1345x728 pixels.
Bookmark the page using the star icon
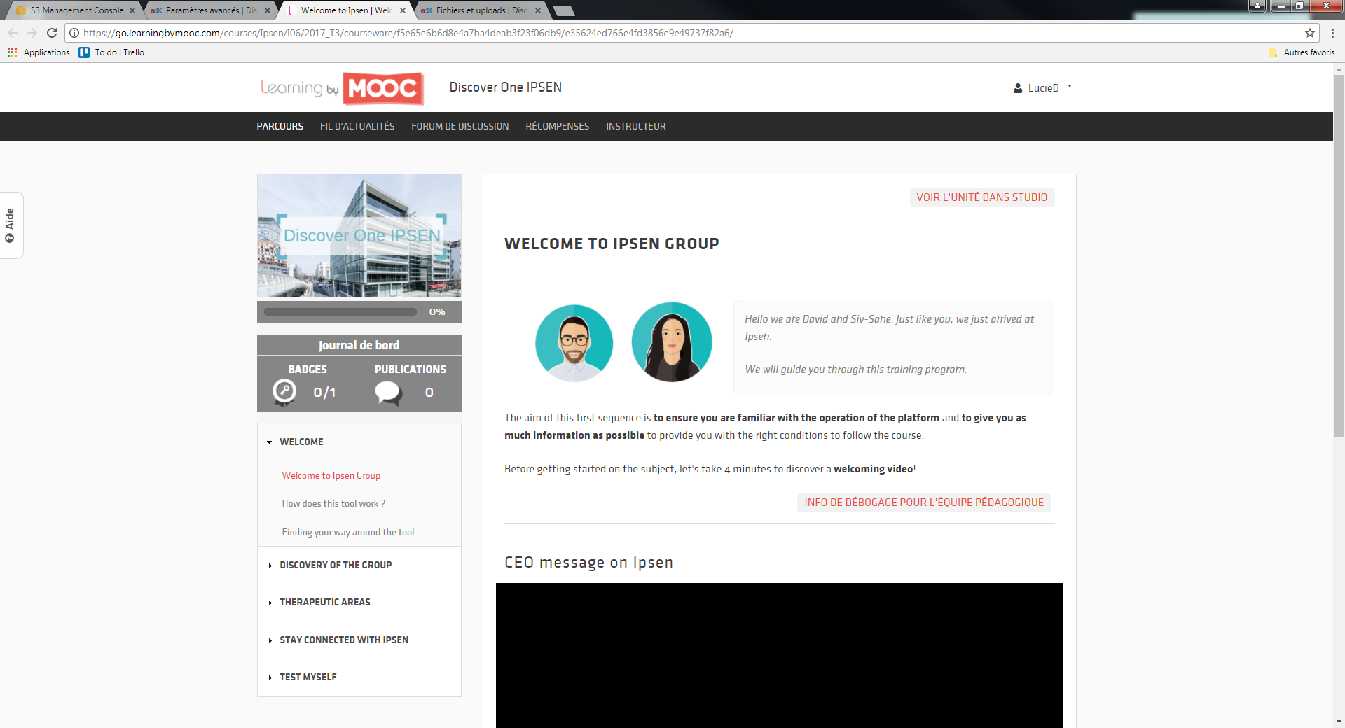[1311, 32]
